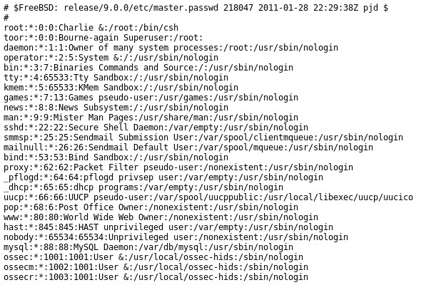Viewport: 421px width, 285px height.
Task: Click the smmsp Sendmail Submission User line
Action: click(x=203, y=138)
